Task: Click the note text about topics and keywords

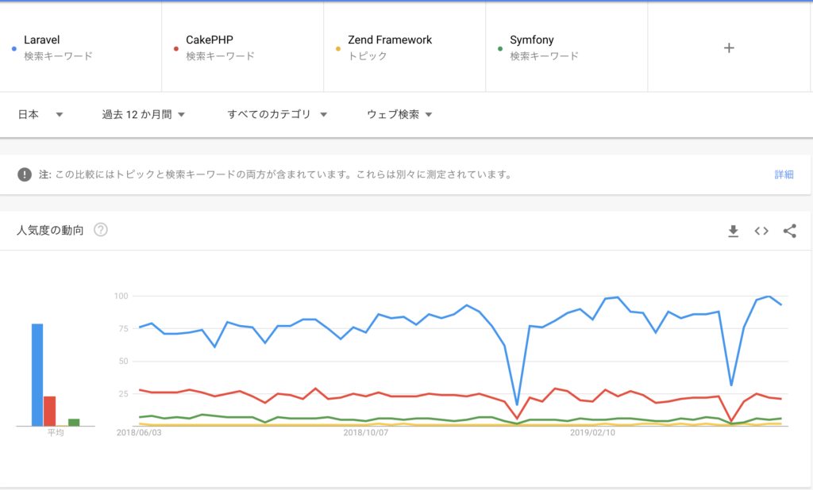Action: coord(275,174)
